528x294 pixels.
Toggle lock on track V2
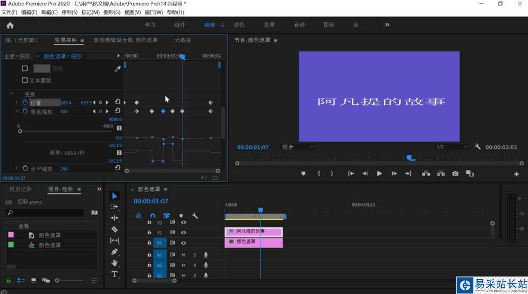click(x=149, y=232)
